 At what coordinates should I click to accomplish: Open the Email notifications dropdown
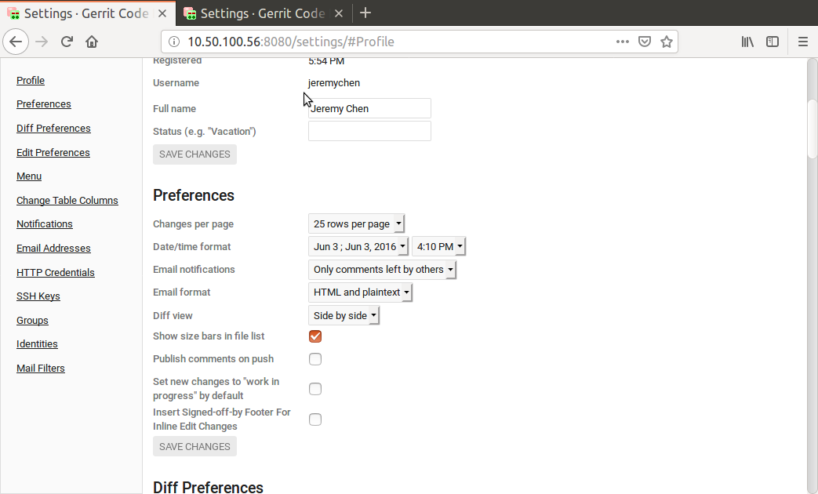(383, 270)
